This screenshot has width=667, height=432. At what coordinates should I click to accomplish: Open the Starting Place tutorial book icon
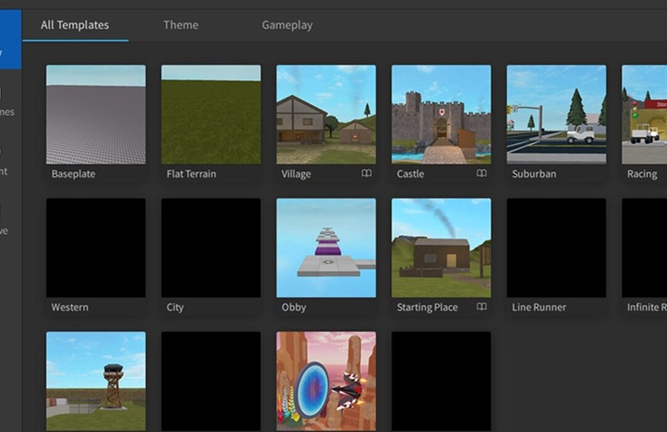(481, 306)
